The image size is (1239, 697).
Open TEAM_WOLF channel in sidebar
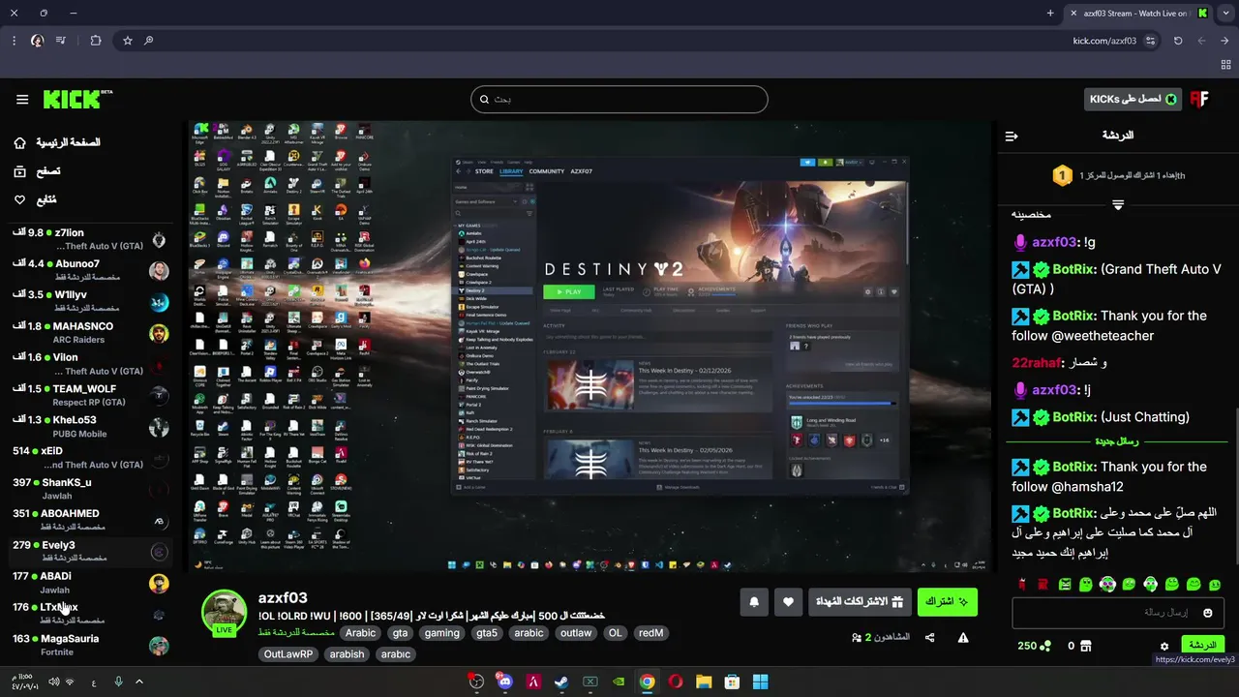coord(91,395)
